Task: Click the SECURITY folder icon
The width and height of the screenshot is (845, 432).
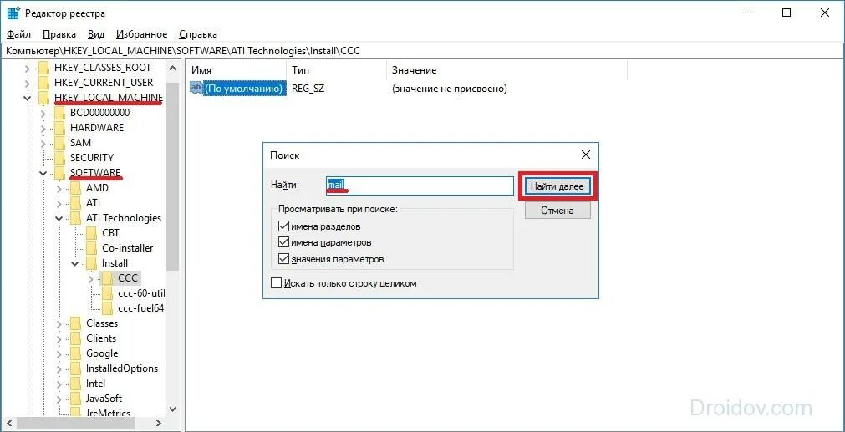Action: [60, 159]
